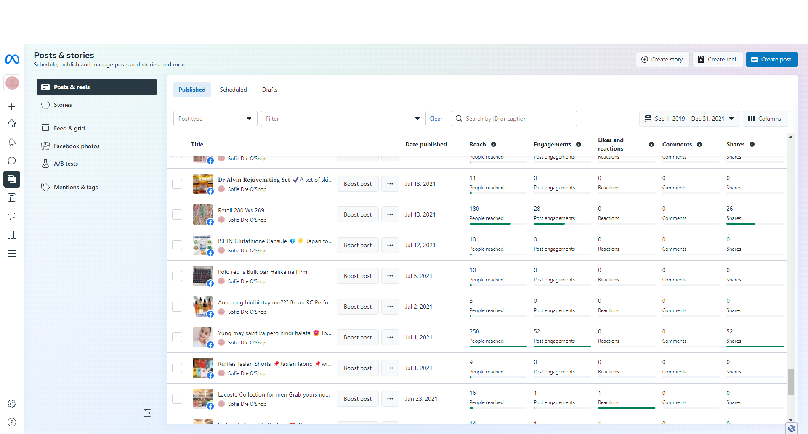Open the Retail 280 Ws 269 thumbnail
Image resolution: width=808 pixels, height=434 pixels.
pyautogui.click(x=202, y=214)
